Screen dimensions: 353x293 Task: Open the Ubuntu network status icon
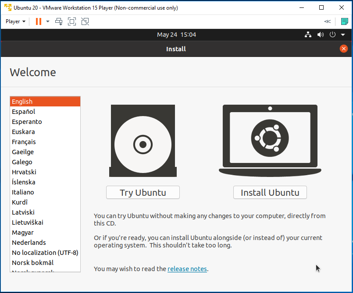308,35
